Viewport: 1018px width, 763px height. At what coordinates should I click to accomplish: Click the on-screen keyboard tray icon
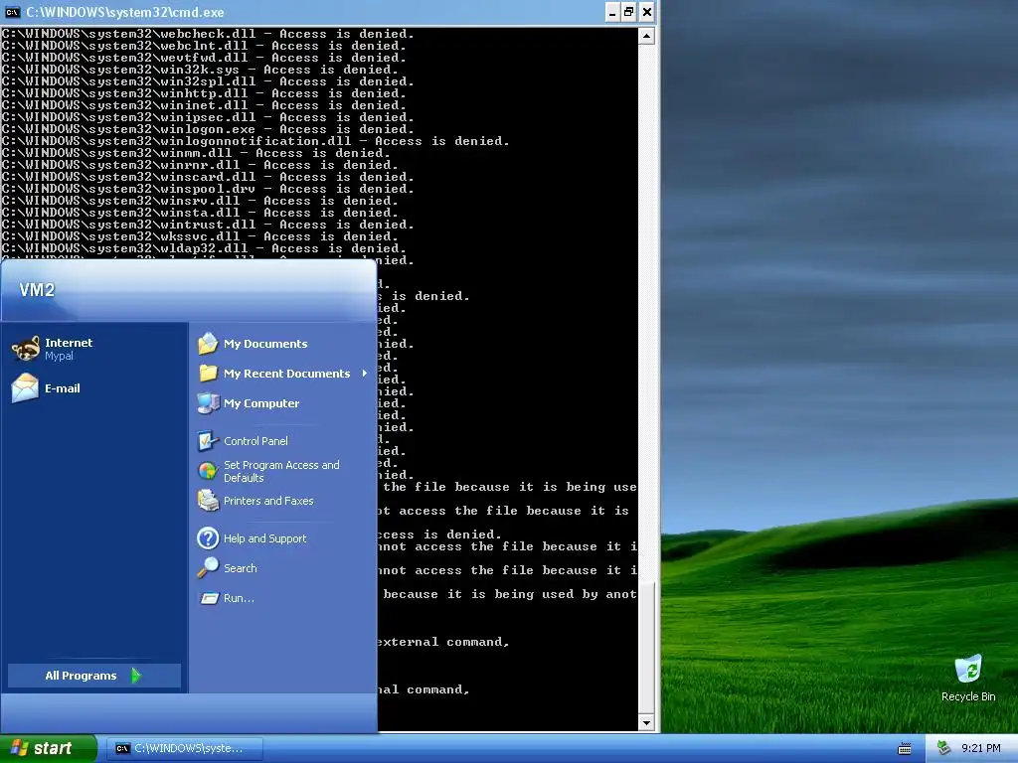pyautogui.click(x=905, y=749)
